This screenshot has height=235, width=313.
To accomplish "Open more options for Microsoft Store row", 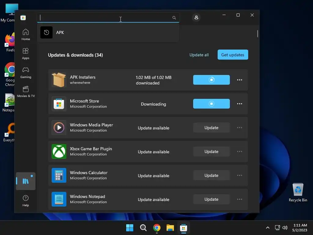I will pos(240,104).
